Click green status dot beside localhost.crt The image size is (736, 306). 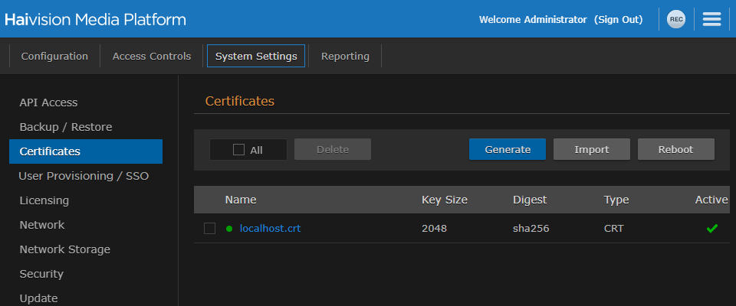(x=228, y=228)
